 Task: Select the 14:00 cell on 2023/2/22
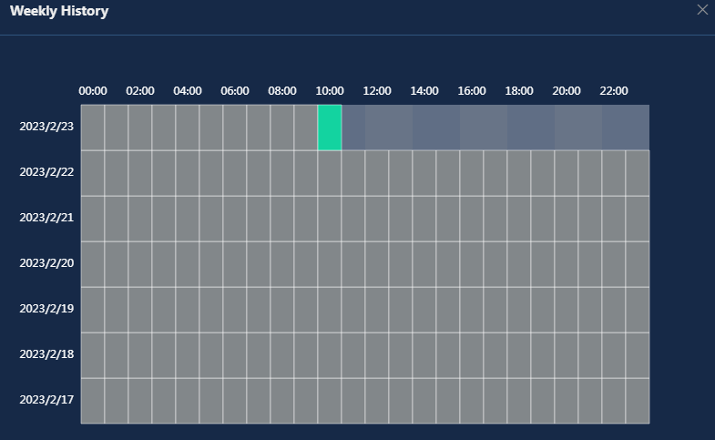tap(424, 173)
